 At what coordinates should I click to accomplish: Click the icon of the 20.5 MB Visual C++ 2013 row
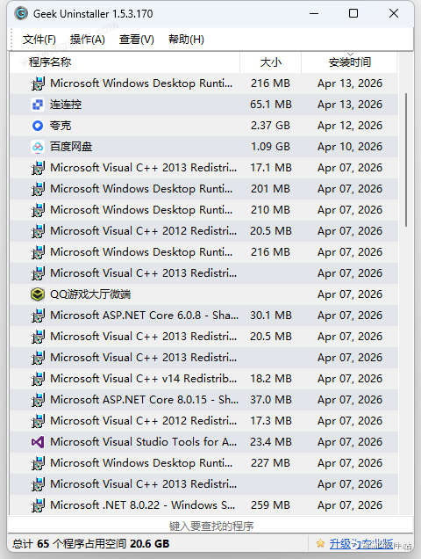(38, 337)
